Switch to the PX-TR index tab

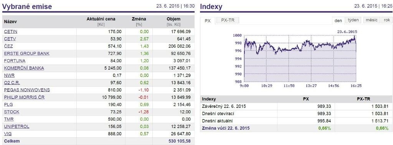(x=228, y=21)
